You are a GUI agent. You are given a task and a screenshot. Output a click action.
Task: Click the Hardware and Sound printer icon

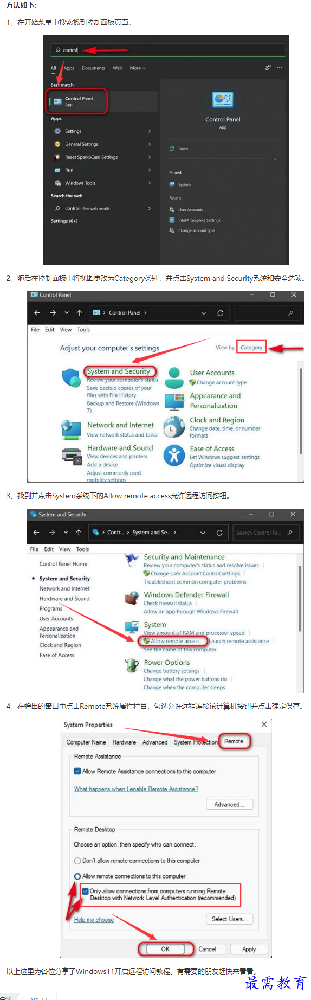[x=72, y=456]
